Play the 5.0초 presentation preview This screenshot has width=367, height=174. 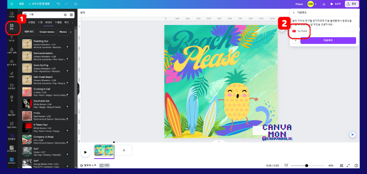(336, 4)
